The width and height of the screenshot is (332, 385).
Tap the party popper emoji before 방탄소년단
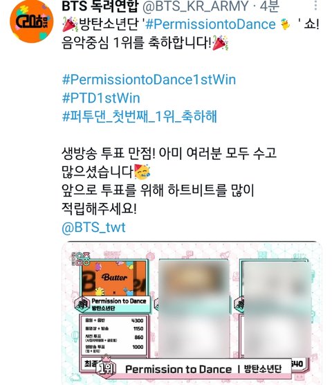click(x=70, y=24)
